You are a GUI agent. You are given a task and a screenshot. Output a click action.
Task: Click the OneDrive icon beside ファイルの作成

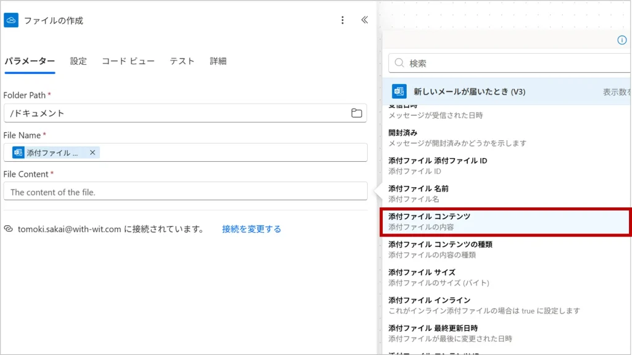pyautogui.click(x=11, y=20)
